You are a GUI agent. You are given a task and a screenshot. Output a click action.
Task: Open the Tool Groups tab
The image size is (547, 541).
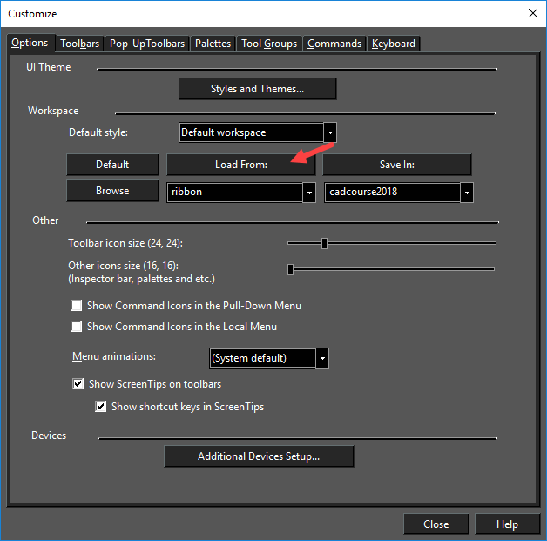pos(269,44)
